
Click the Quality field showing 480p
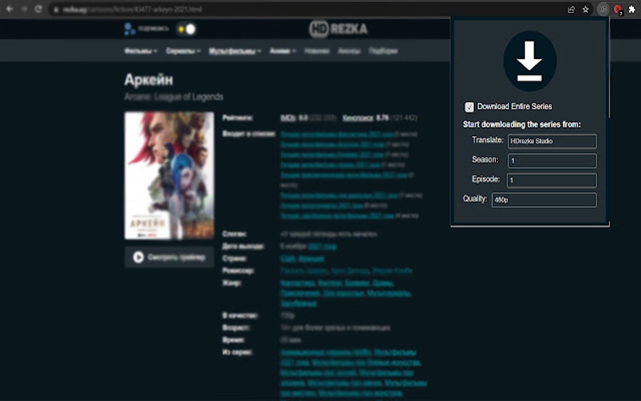click(x=544, y=200)
